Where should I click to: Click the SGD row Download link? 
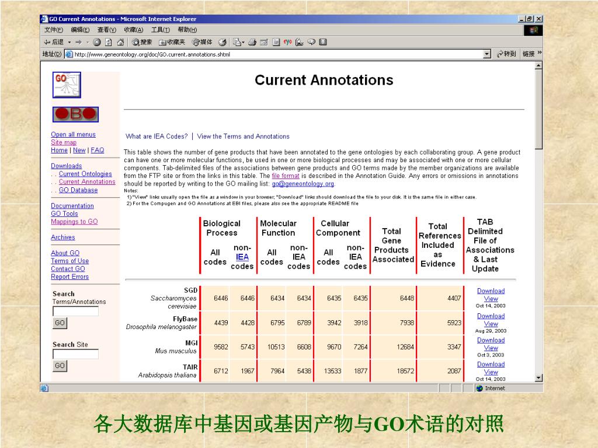point(491,291)
